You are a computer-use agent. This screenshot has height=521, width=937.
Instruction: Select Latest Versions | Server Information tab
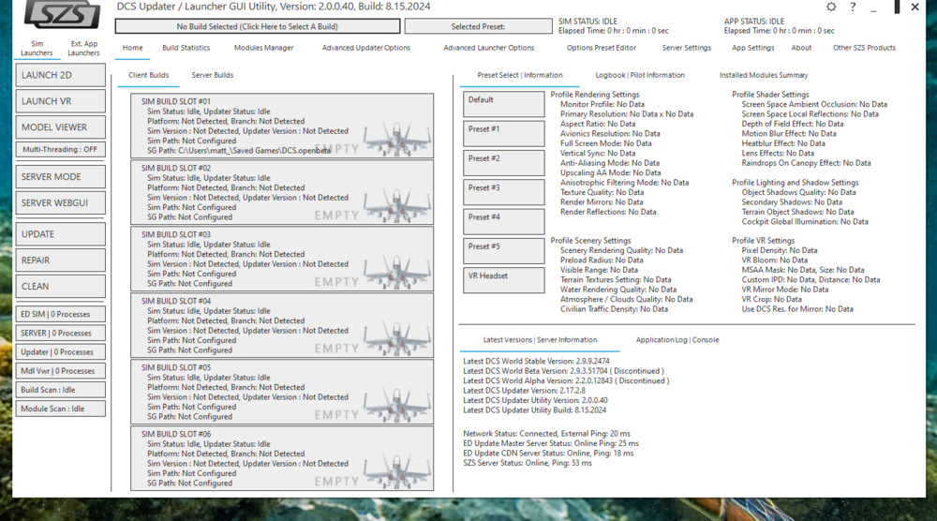pyautogui.click(x=541, y=340)
